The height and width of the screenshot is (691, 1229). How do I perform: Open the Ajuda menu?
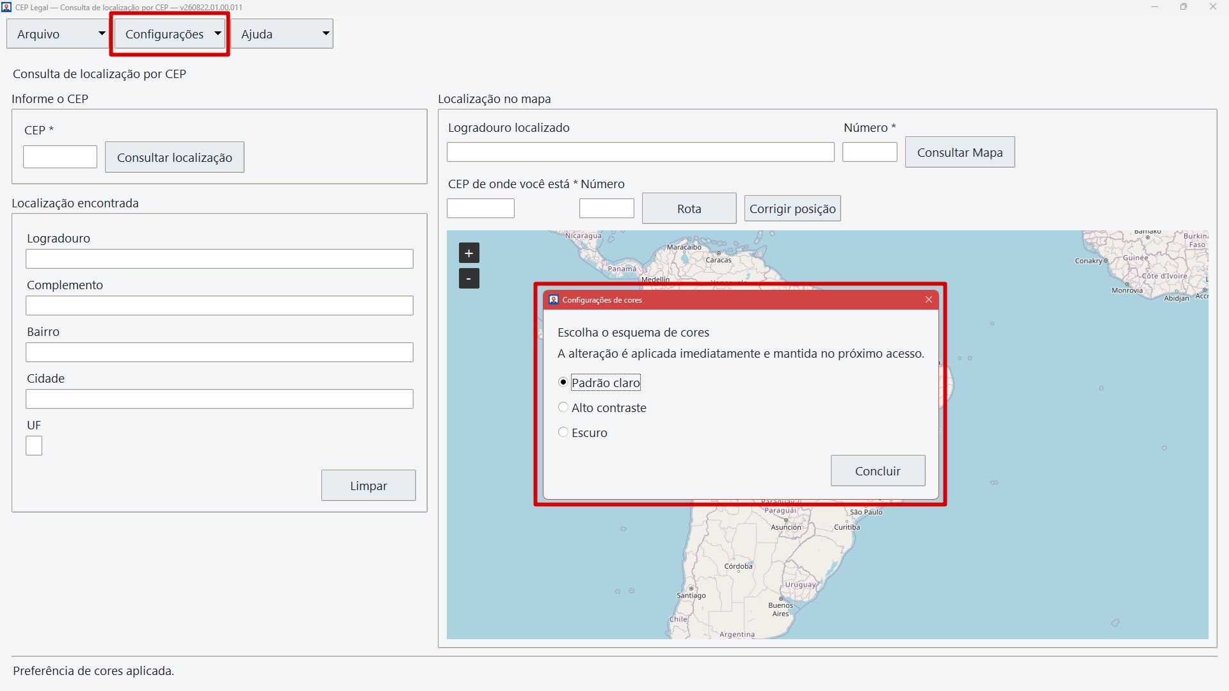click(282, 34)
